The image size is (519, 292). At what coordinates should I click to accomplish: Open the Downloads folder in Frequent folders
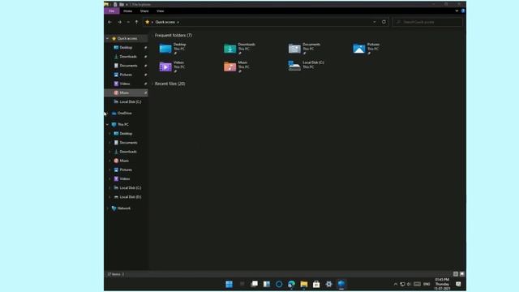240,49
